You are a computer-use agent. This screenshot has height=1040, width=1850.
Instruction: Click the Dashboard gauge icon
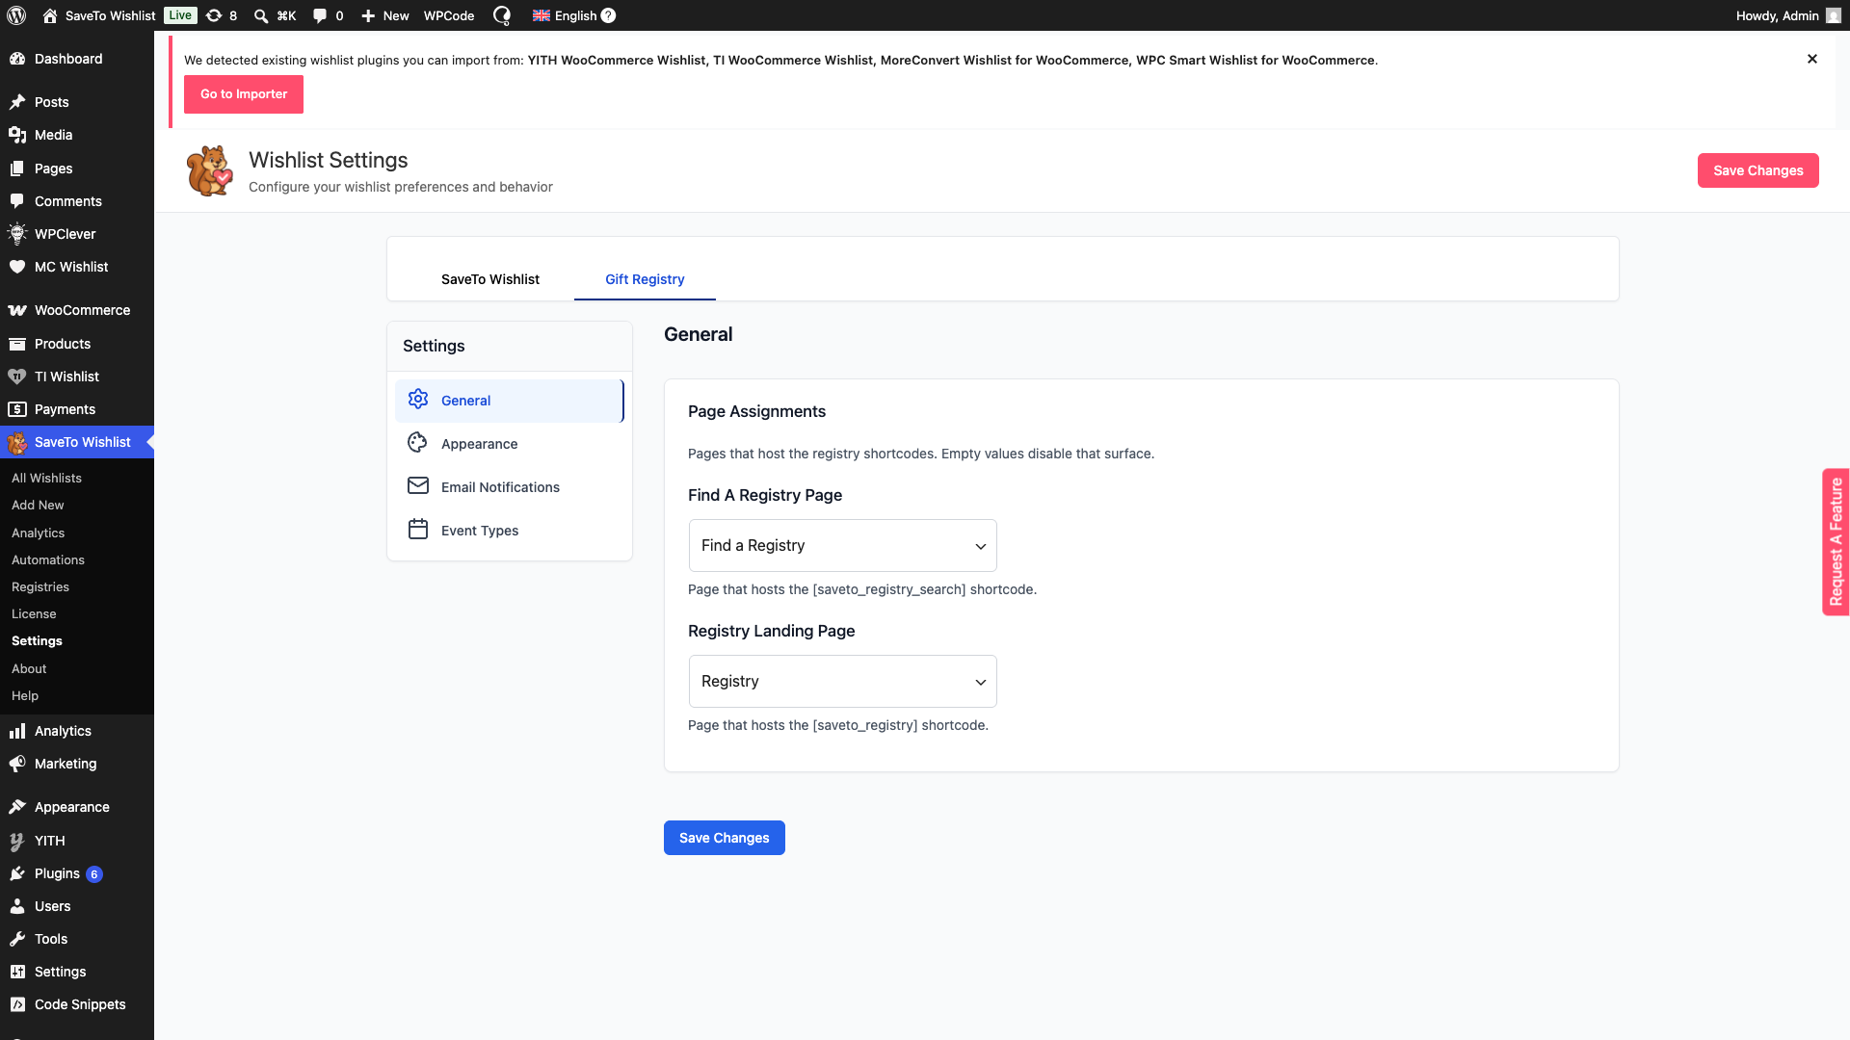(x=17, y=59)
